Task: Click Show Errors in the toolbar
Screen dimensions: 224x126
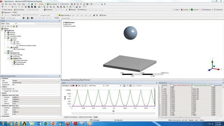Action: coord(64,4)
